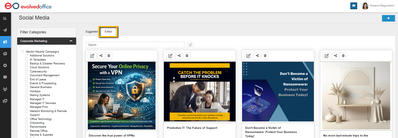
Task: Click the video camera icon in header
Action: tap(354, 6)
